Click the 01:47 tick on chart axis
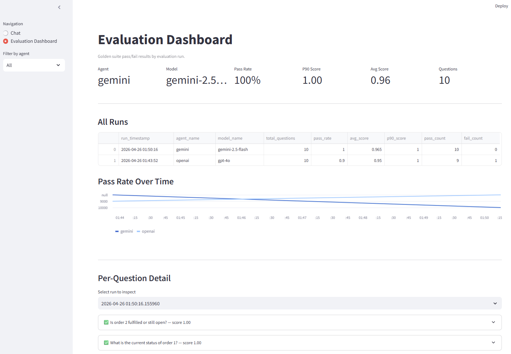This screenshot has height=354, width=511. [x=302, y=218]
